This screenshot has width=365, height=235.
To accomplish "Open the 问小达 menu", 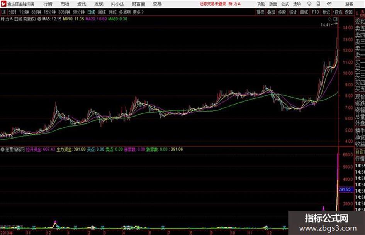I will 117,4.
